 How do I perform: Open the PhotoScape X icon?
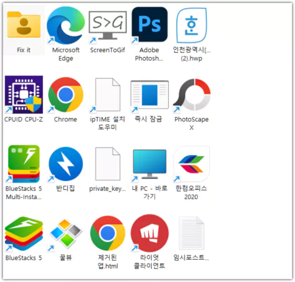pyautogui.click(x=192, y=95)
